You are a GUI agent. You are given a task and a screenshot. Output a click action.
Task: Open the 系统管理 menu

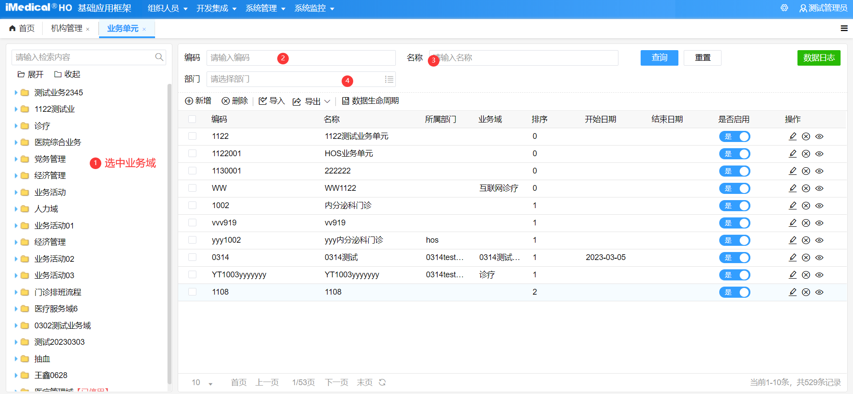tap(265, 8)
